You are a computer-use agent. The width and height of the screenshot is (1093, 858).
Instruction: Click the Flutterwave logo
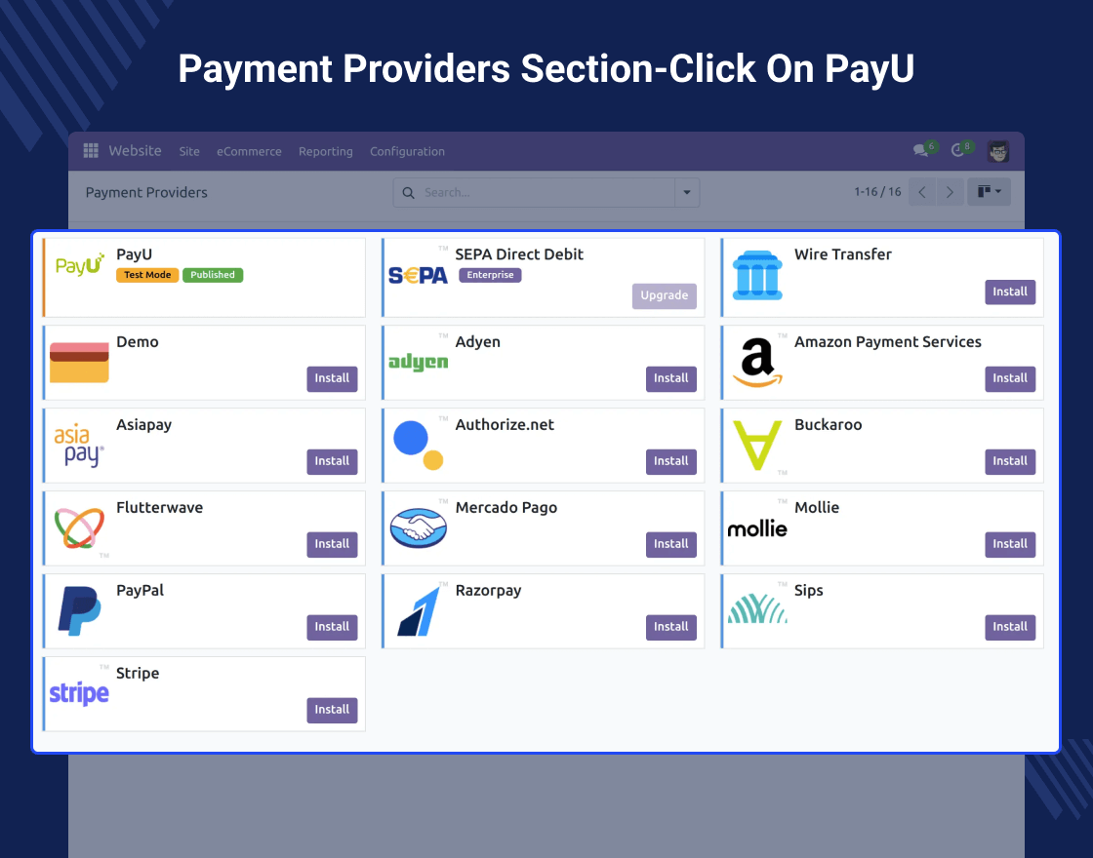tap(79, 527)
